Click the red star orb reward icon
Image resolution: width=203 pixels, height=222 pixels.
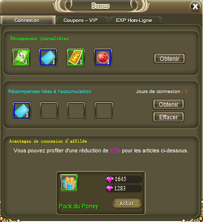(103, 57)
